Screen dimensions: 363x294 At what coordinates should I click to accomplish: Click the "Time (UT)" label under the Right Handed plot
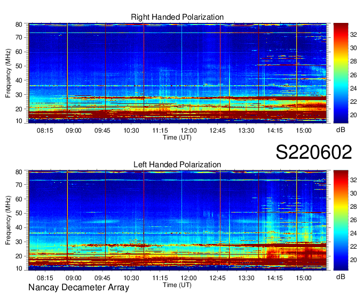pyautogui.click(x=177, y=137)
